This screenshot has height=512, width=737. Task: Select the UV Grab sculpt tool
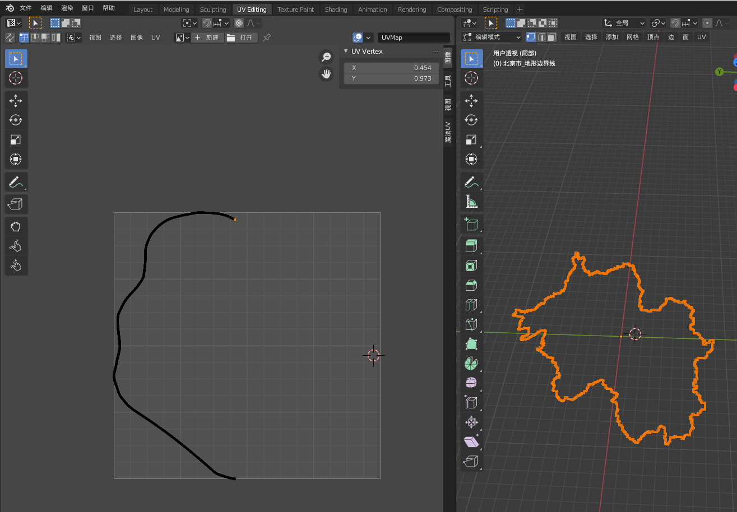pyautogui.click(x=16, y=226)
